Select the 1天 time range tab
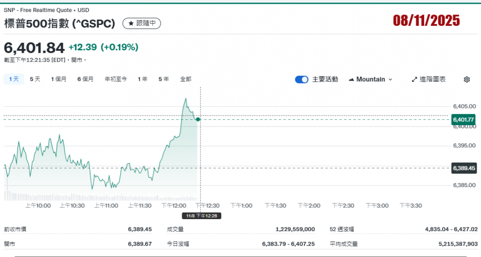Viewport: 481px width, 257px height. [x=13, y=79]
